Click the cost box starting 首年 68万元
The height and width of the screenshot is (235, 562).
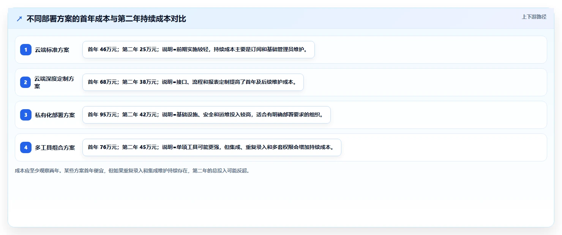[x=193, y=82]
